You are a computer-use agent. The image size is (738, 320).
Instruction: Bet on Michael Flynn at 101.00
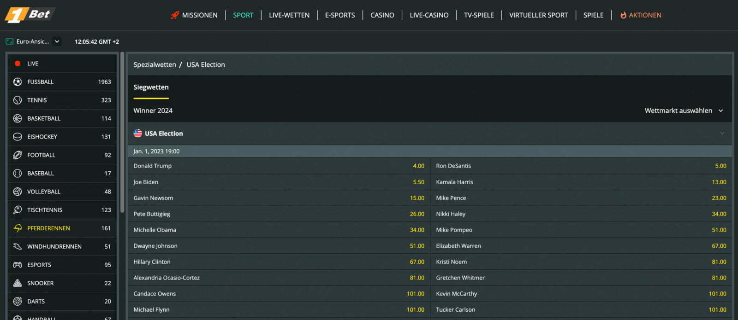279,309
